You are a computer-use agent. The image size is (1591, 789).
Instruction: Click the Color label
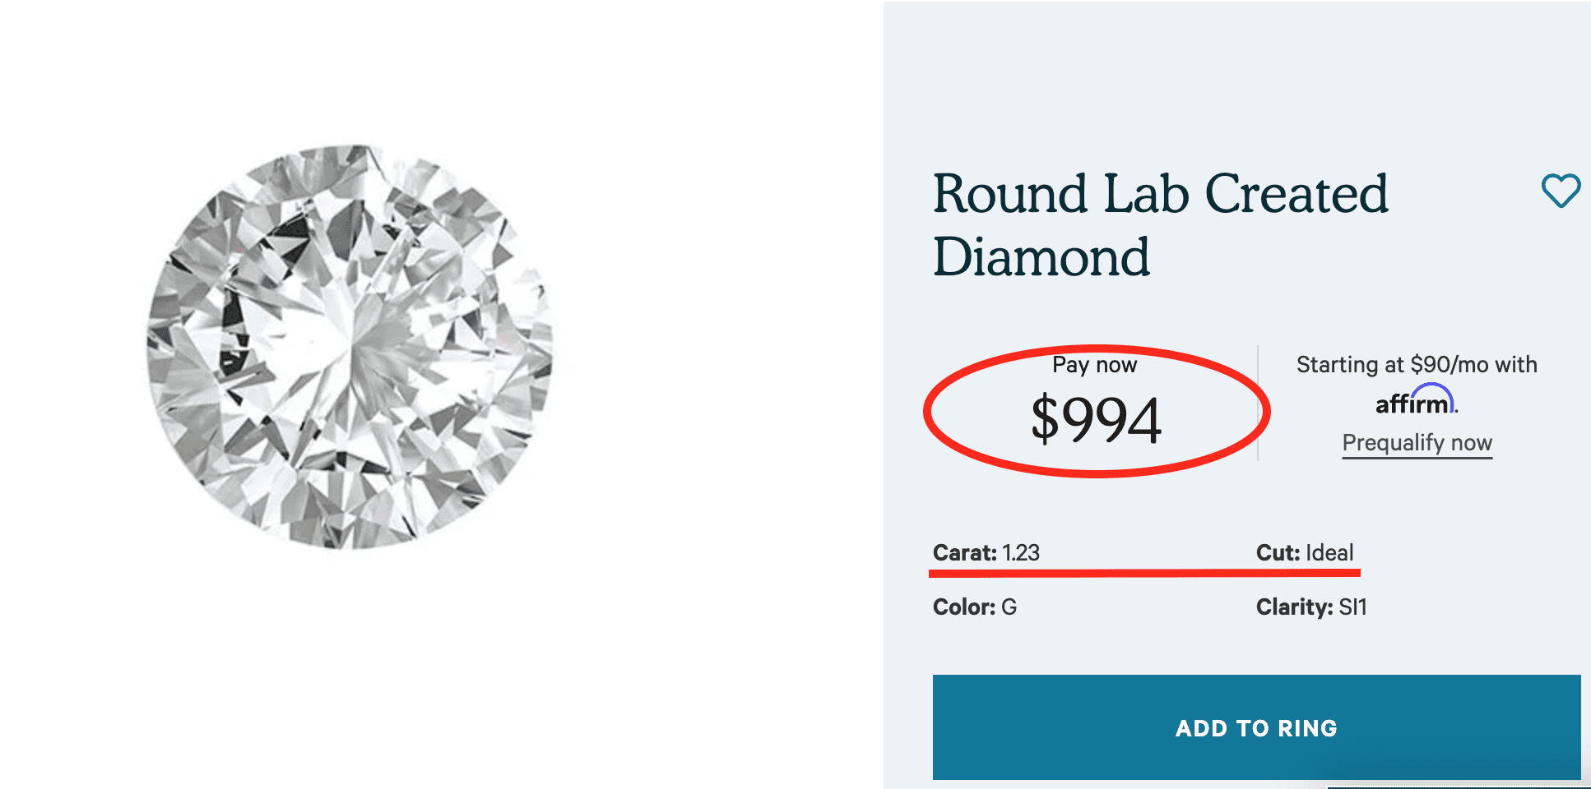click(x=963, y=607)
